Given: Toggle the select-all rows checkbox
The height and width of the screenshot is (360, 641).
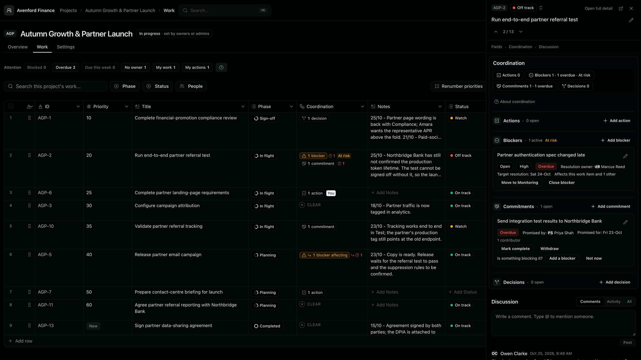Looking at the screenshot, I should [x=11, y=106].
